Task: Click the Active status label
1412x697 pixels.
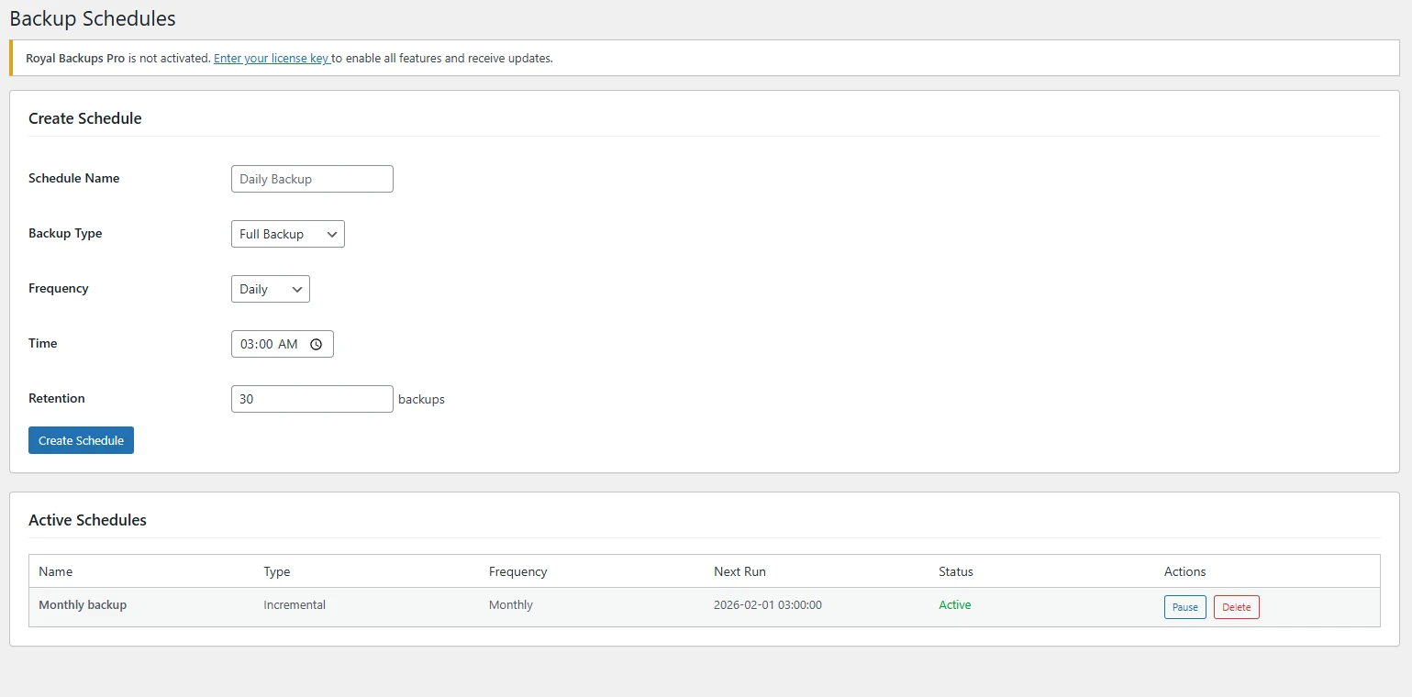Action: pos(954,604)
